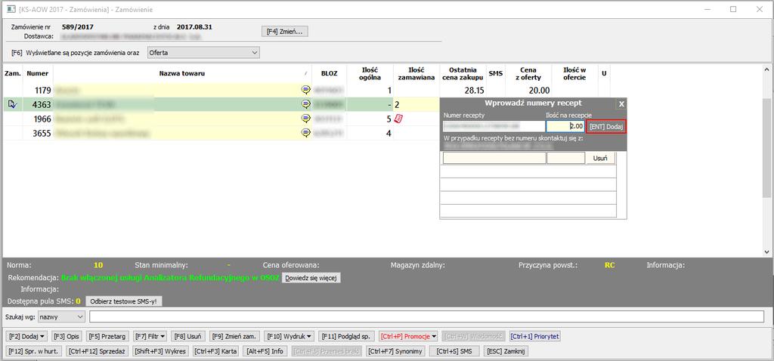This screenshot has height=361, width=774.
Task: Open the [F2] Dodaj dropdown button
Action: [x=27, y=336]
